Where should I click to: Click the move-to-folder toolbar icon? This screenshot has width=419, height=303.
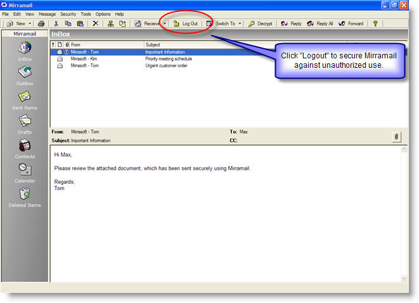(122, 23)
